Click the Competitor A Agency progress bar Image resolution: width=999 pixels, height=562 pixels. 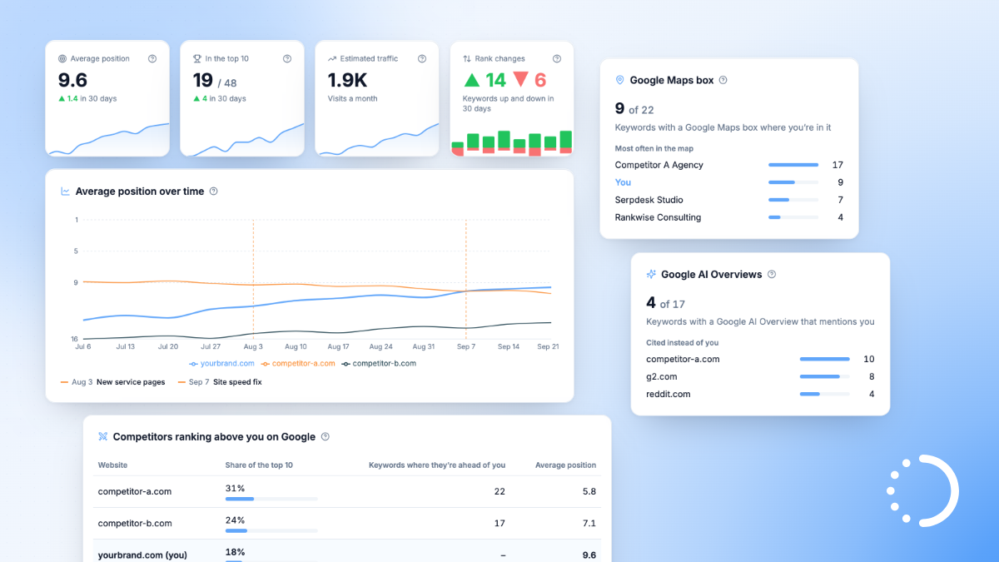coord(793,165)
